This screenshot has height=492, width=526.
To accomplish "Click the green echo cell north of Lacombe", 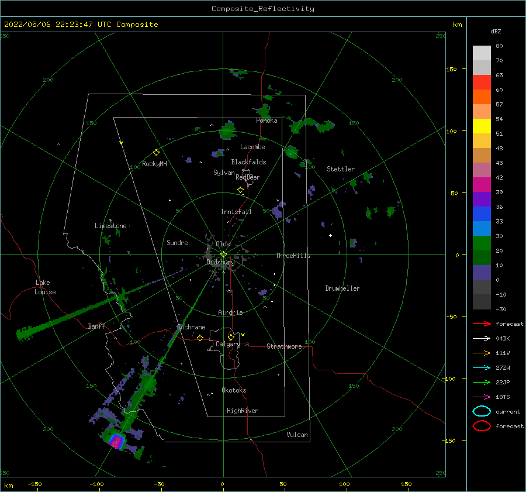I will point(227,130).
